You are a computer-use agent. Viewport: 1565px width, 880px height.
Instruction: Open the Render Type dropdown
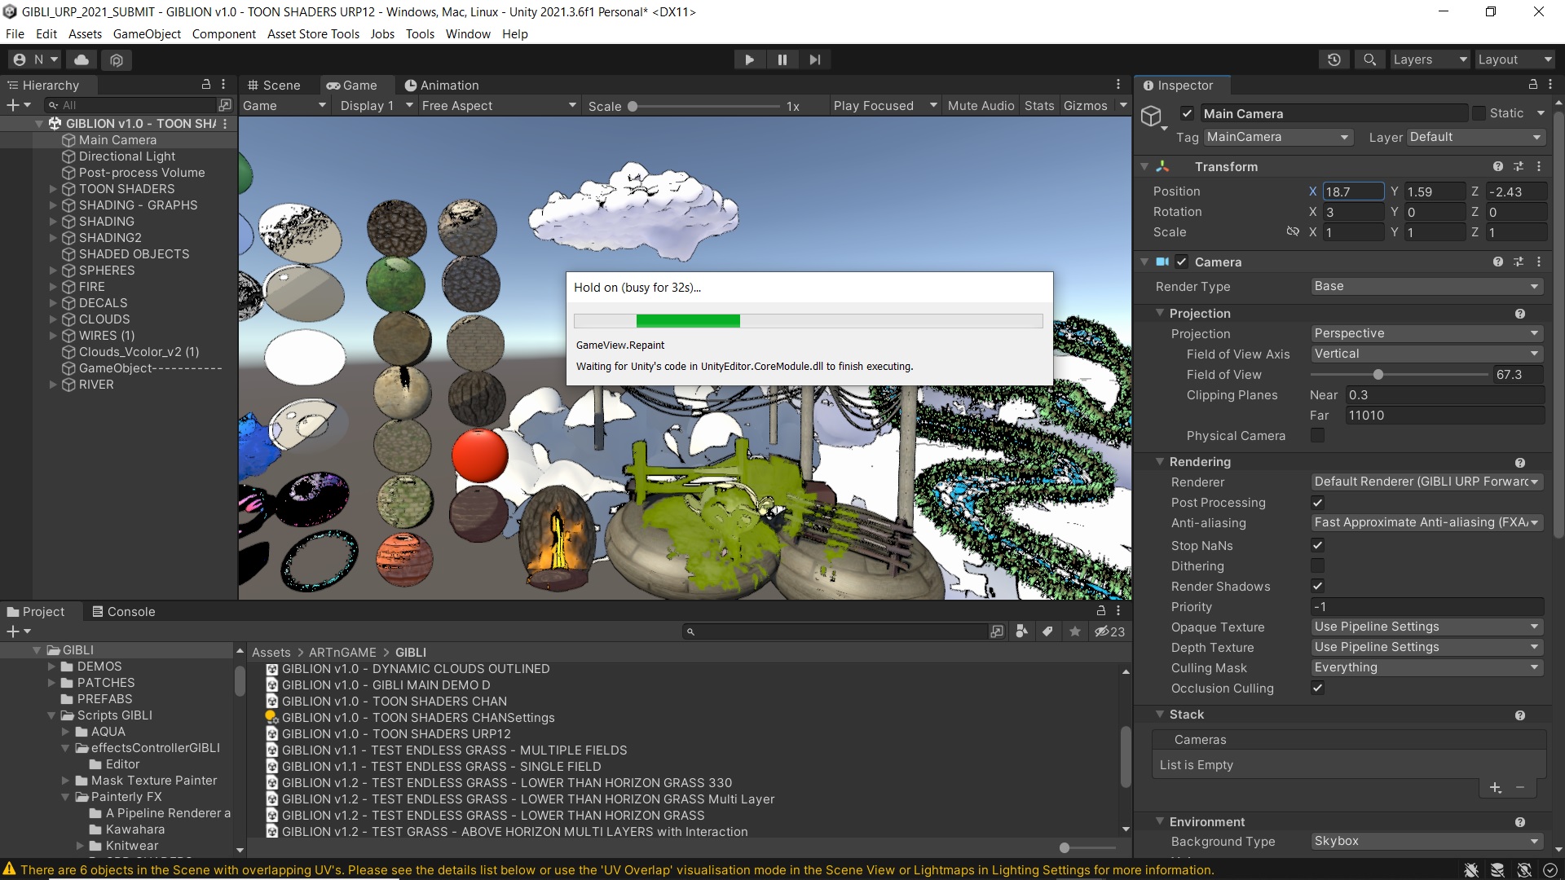tap(1427, 286)
